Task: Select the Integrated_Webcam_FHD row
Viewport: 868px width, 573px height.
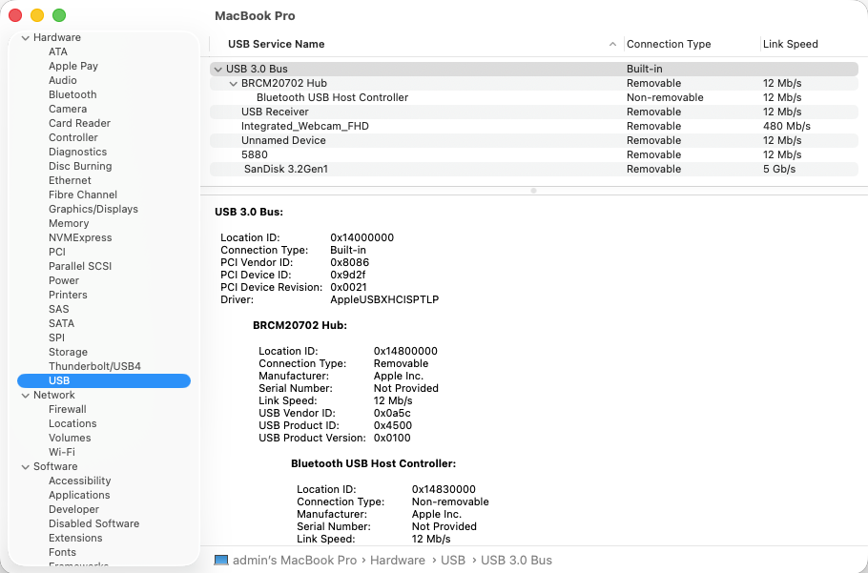Action: pos(533,127)
